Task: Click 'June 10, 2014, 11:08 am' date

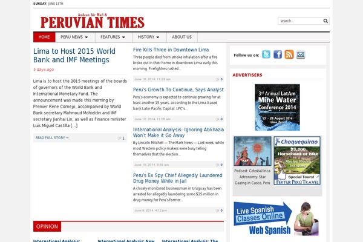Action: (152, 119)
